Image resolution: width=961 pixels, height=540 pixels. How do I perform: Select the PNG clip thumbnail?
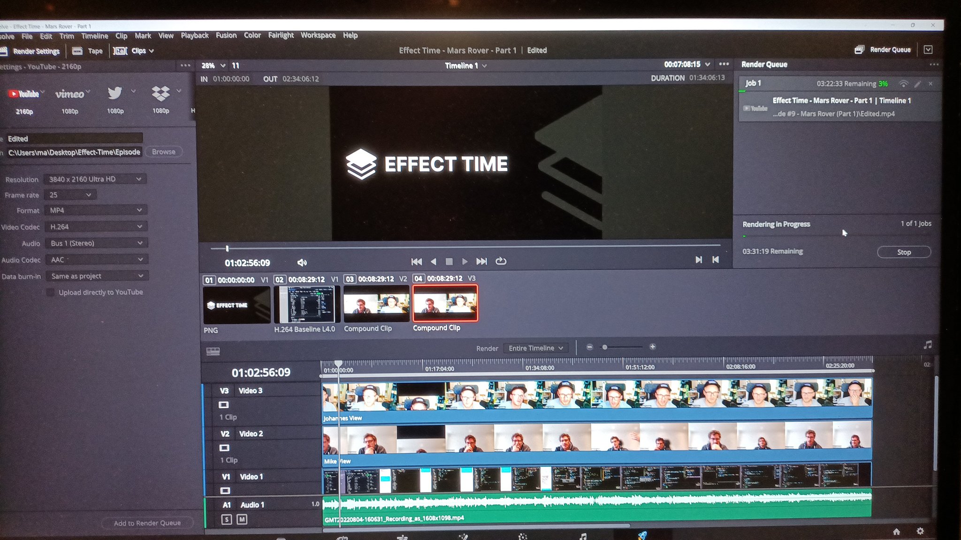236,304
